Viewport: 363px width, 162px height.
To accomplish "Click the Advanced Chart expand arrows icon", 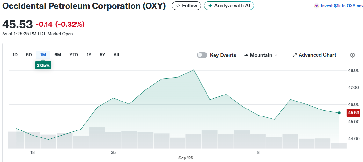I will point(295,55).
